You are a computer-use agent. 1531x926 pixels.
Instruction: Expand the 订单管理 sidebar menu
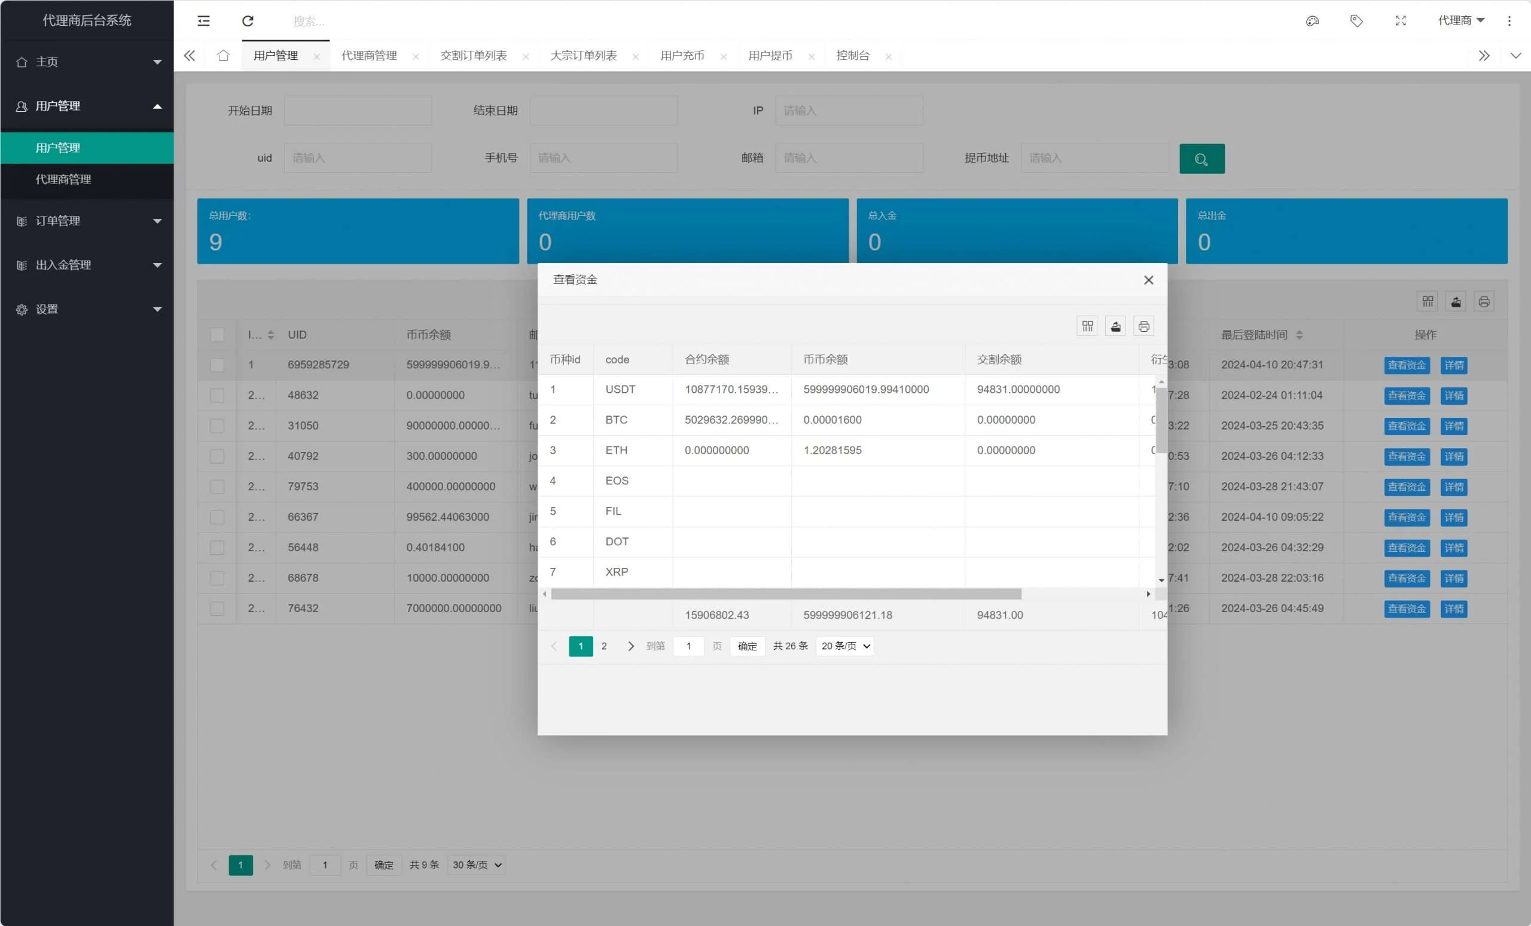point(87,221)
